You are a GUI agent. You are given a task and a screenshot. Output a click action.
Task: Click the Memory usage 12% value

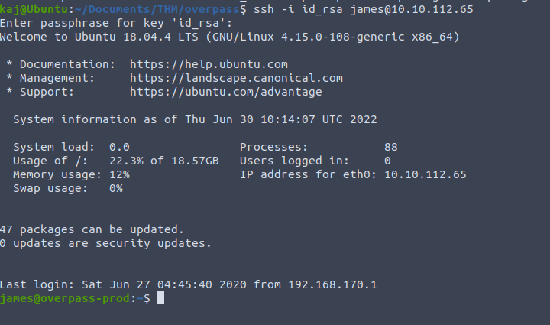119,174
